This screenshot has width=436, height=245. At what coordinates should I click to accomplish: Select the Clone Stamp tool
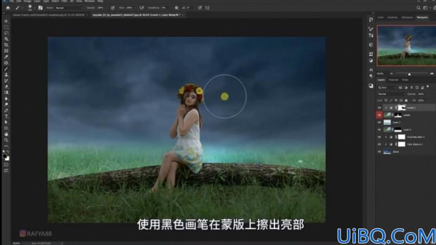pos(6,75)
